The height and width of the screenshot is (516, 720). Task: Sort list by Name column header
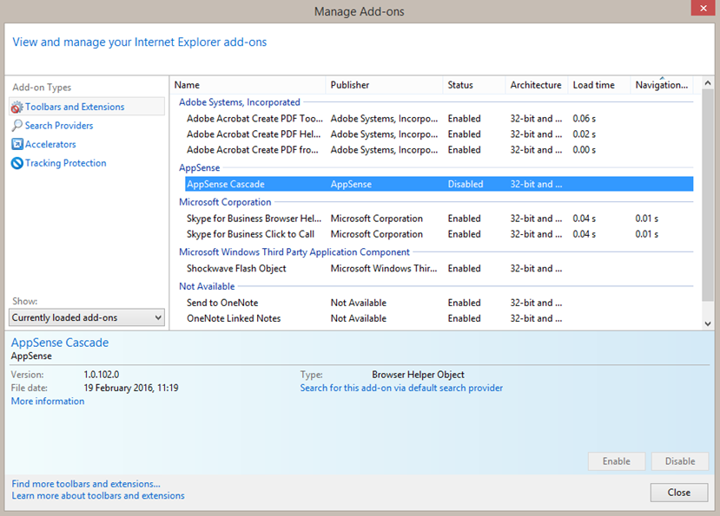(x=187, y=85)
